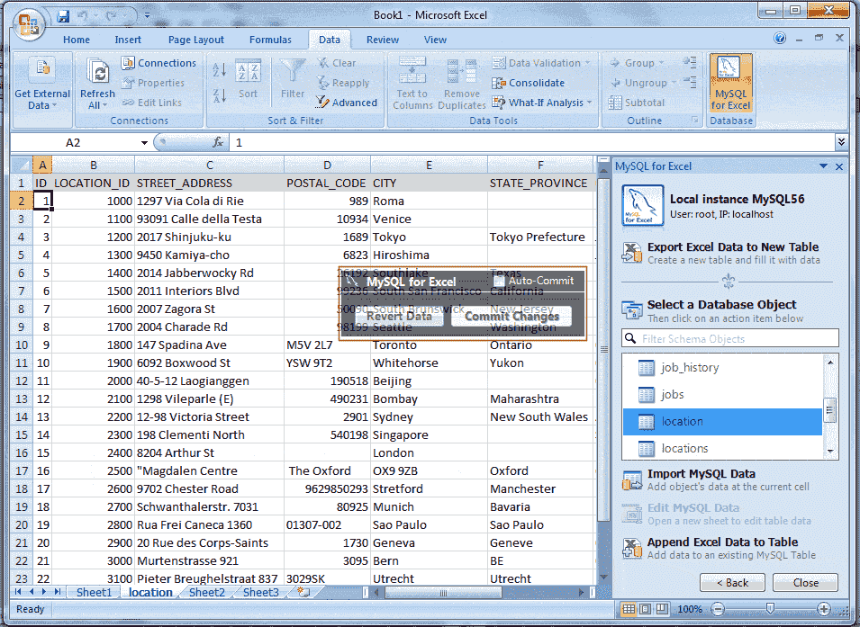Switch to the Sheet2 worksheet tab
Screen dimensions: 860x627
pyautogui.click(x=205, y=592)
